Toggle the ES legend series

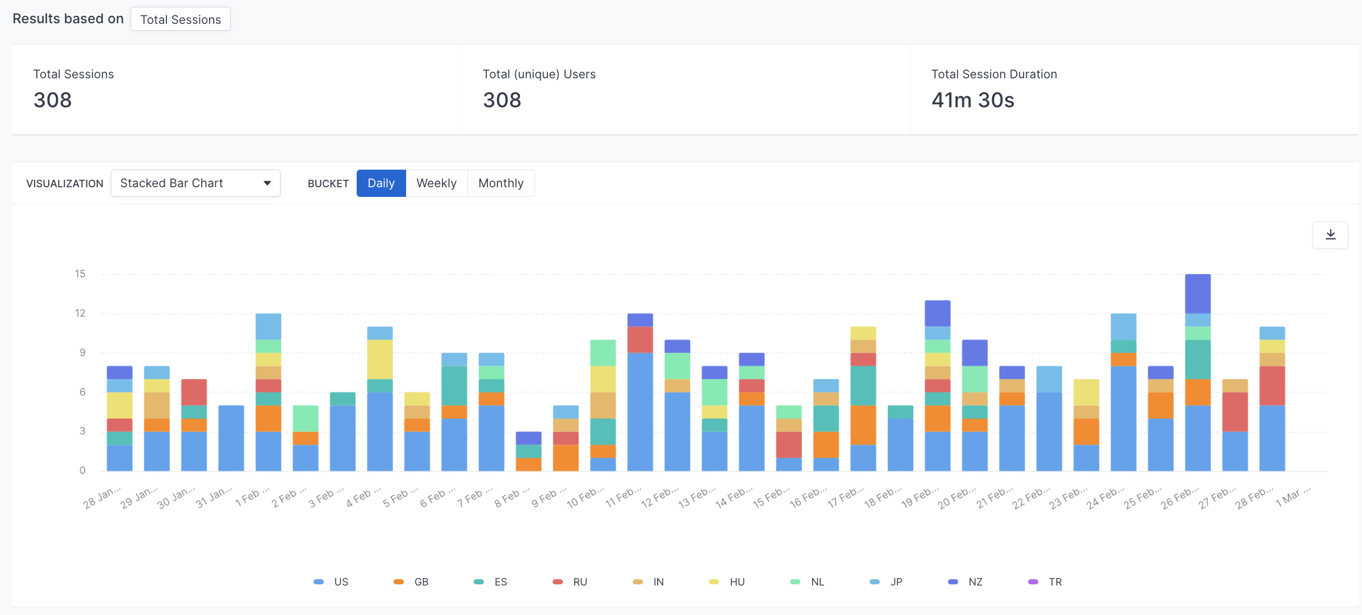tap(491, 582)
